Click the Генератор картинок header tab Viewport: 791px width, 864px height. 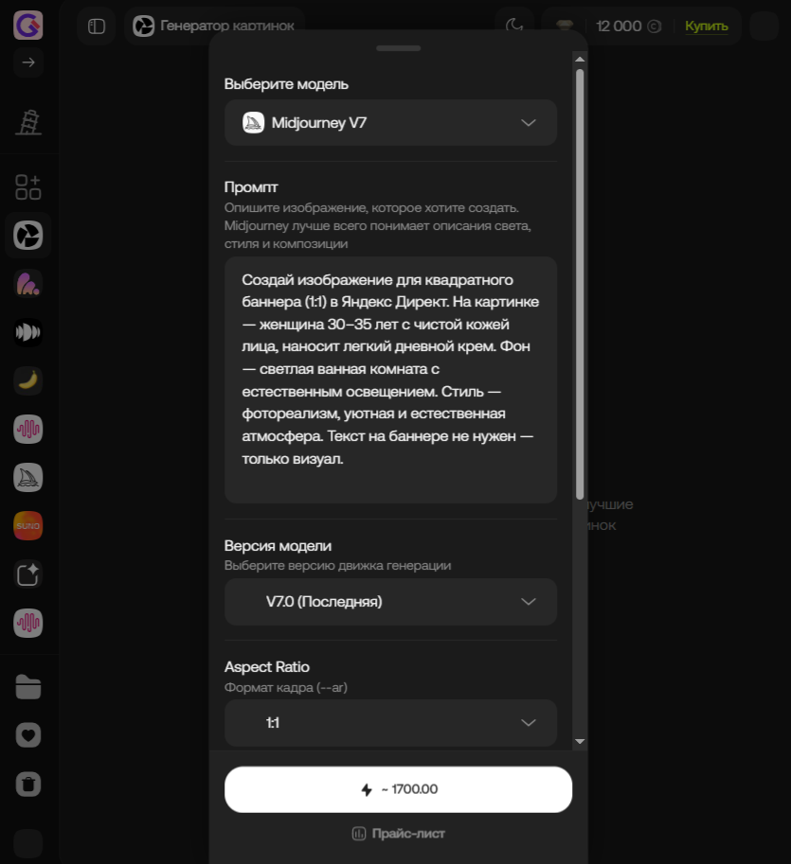pyautogui.click(x=214, y=26)
